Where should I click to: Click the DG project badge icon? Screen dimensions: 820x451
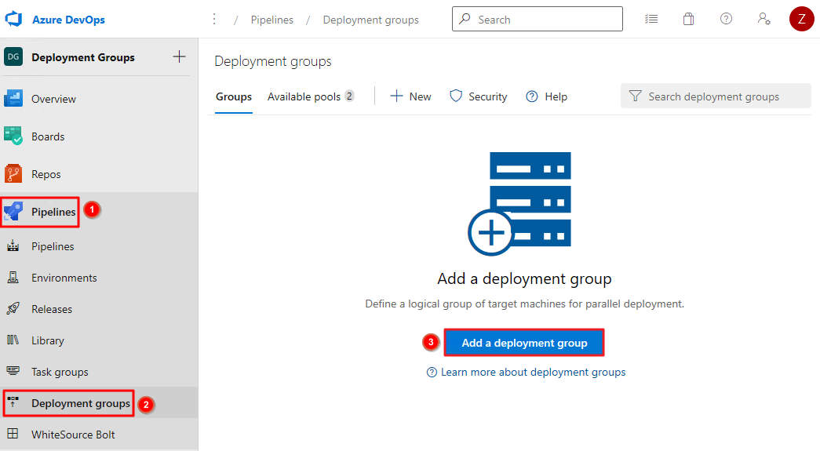click(x=13, y=56)
